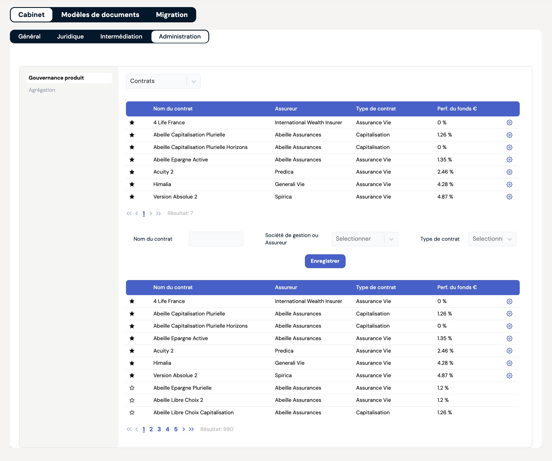Open settings gear for 4 Life France in bottom table

coord(509,301)
